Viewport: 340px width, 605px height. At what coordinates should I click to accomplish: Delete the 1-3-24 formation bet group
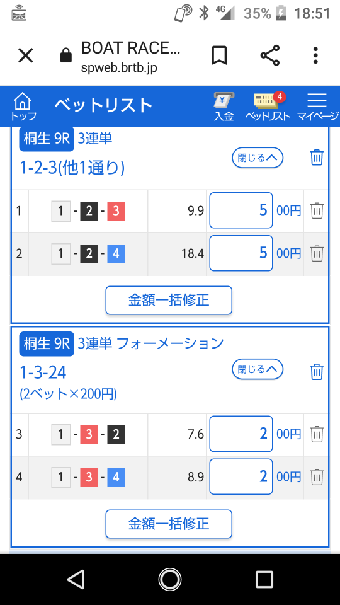pyautogui.click(x=317, y=372)
